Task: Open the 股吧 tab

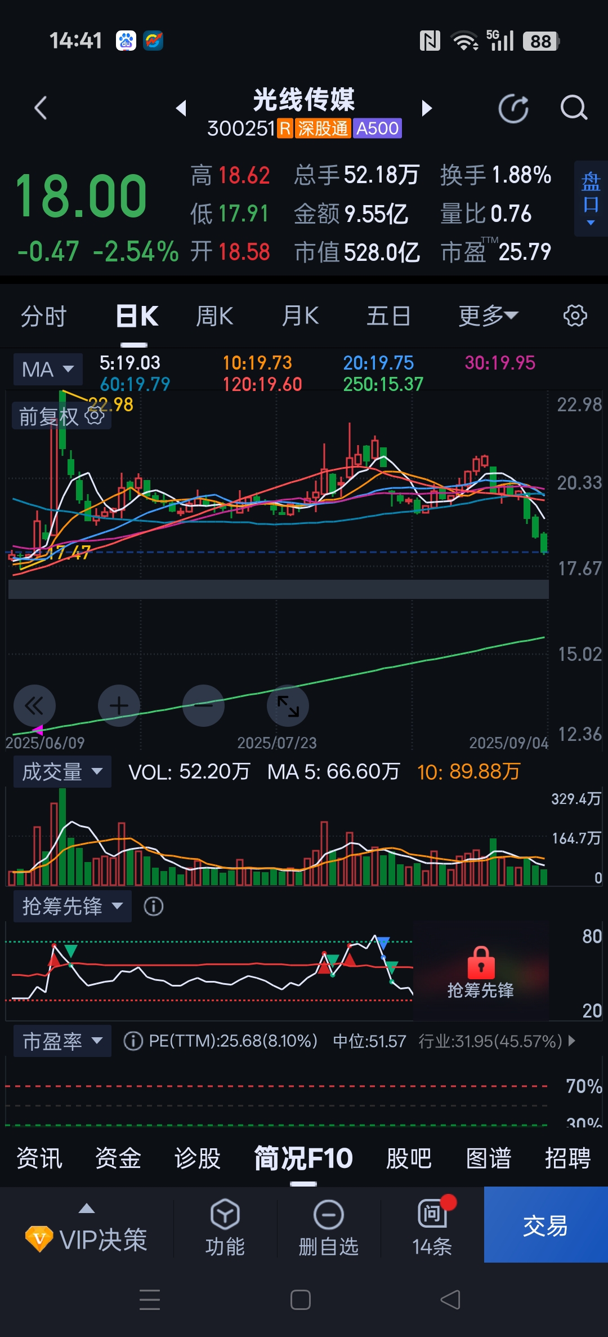Action: pyautogui.click(x=409, y=1158)
